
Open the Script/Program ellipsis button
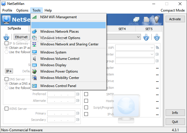tap(157, 108)
